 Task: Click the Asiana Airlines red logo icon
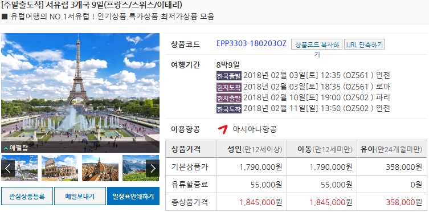[x=223, y=129]
